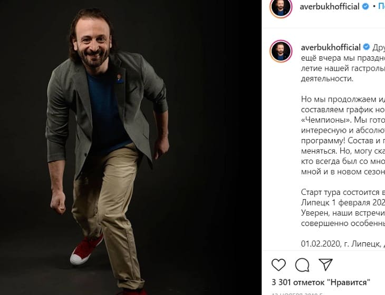
Task: Click the verified badge in the post header
Action: point(365,7)
